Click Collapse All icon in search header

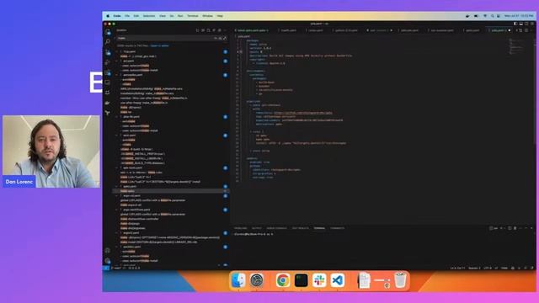(220, 30)
